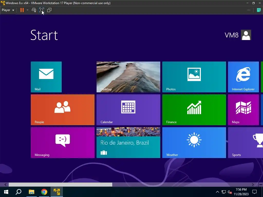This screenshot has height=197, width=263.
Task: Launch Internet Explorer tile
Action: tap(243, 77)
